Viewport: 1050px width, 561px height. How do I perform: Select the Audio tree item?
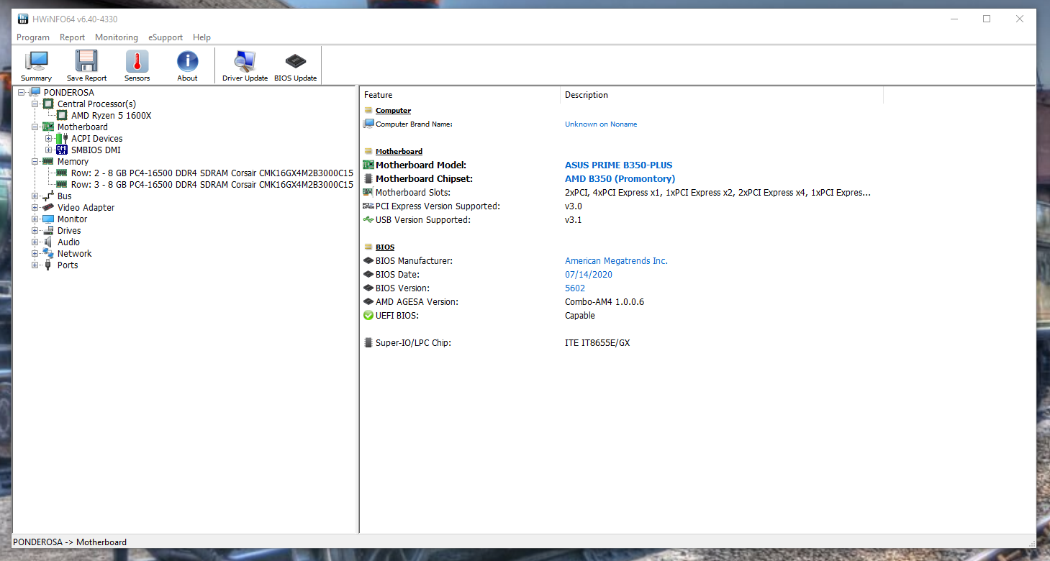(68, 242)
